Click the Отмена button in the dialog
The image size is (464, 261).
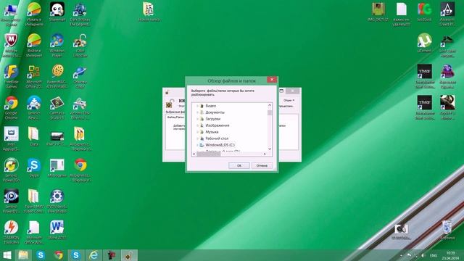[x=262, y=166]
